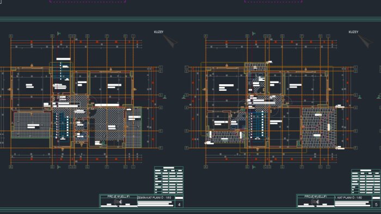Select sheet number 4 in the title block
This screenshot has height=214, width=381.
coord(179,205)
